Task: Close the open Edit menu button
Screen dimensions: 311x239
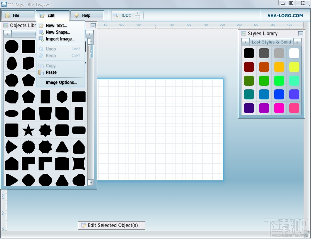Action: coord(53,15)
